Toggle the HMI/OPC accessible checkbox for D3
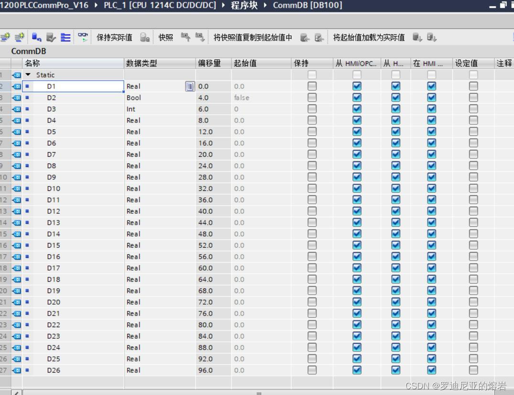 click(357, 109)
